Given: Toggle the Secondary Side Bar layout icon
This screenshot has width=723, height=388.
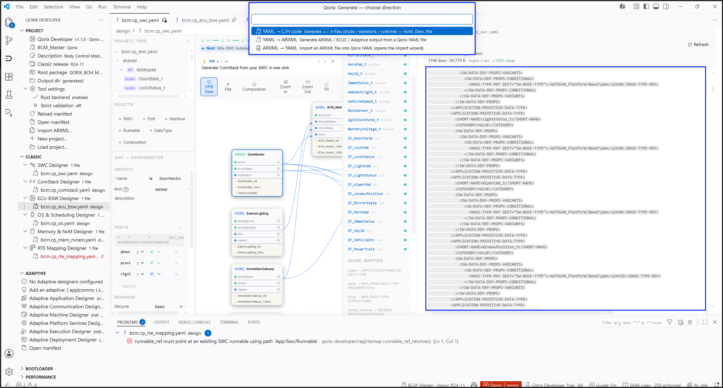Looking at the screenshot, I should tap(666, 6).
